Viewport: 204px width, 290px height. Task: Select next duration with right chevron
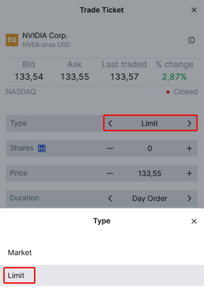click(x=189, y=198)
